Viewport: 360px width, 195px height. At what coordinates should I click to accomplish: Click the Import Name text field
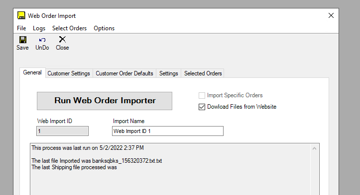tap(168, 131)
